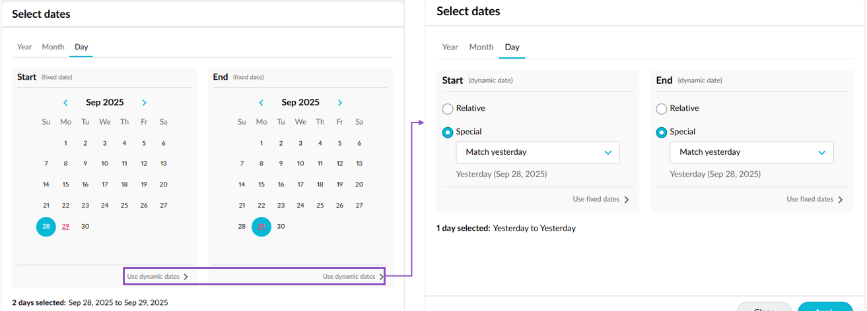Image resolution: width=867 pixels, height=311 pixels.
Task: Select Relative radio under dynamic Start
Action: click(448, 109)
